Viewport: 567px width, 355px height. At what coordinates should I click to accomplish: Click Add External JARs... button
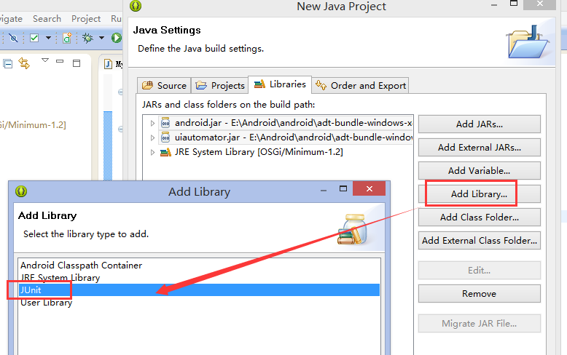click(x=479, y=147)
